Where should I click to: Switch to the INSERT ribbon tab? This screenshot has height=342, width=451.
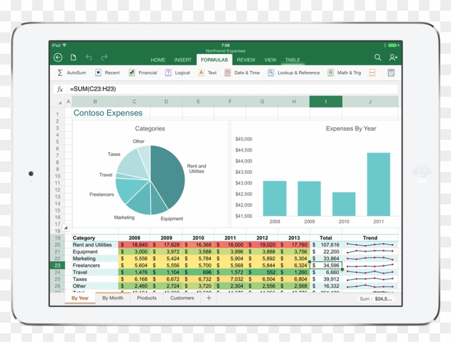click(183, 60)
